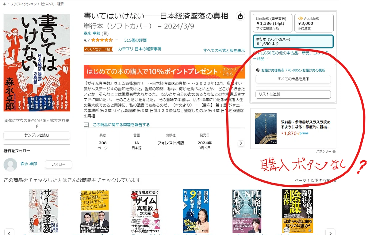The image size is (368, 235).
Task: Click the 長さ 208 ページ detail
Action: point(103,142)
